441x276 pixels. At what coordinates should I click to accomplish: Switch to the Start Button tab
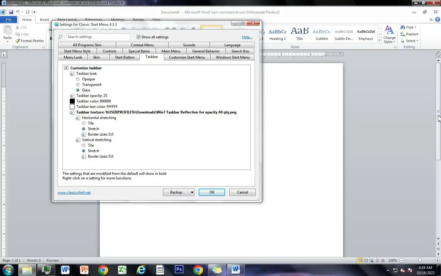point(125,57)
